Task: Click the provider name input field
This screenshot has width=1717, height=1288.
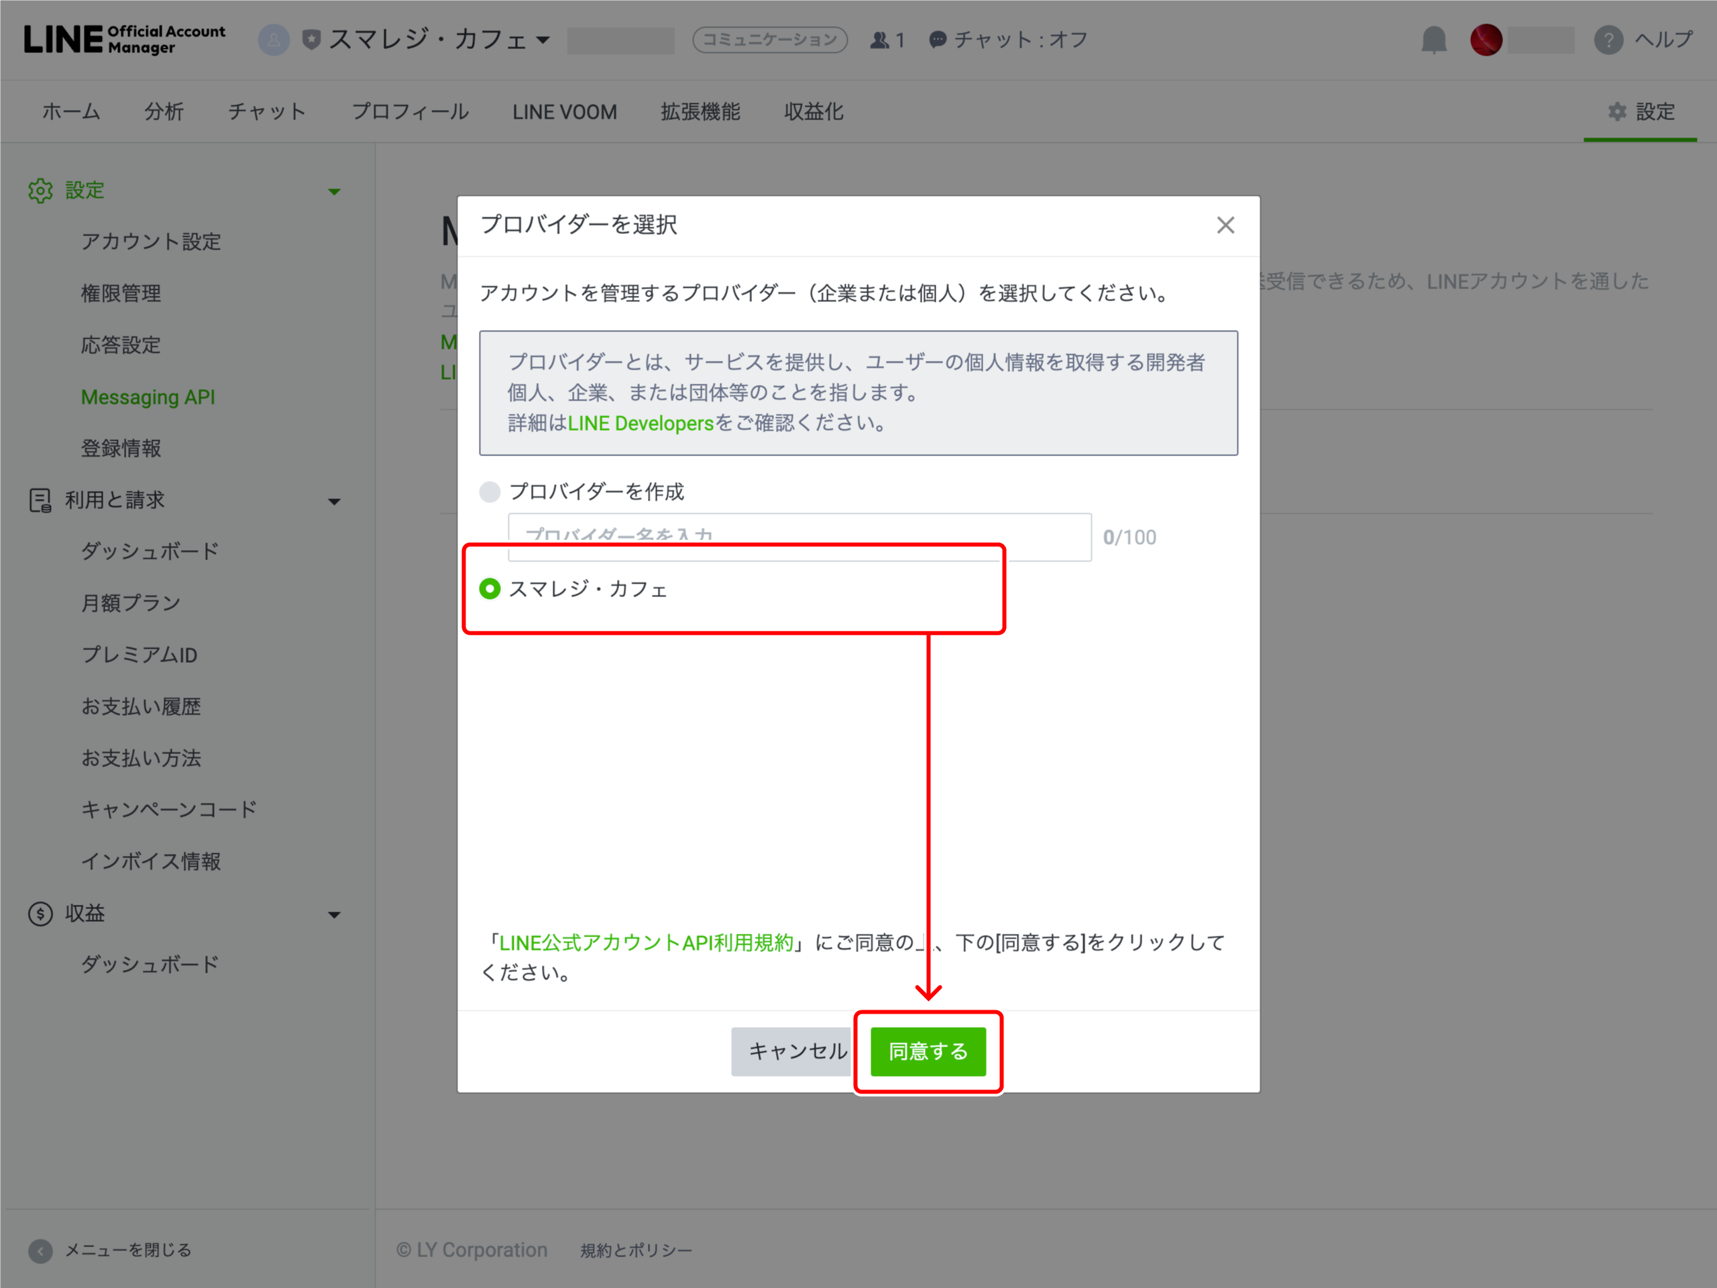Action: click(x=799, y=537)
